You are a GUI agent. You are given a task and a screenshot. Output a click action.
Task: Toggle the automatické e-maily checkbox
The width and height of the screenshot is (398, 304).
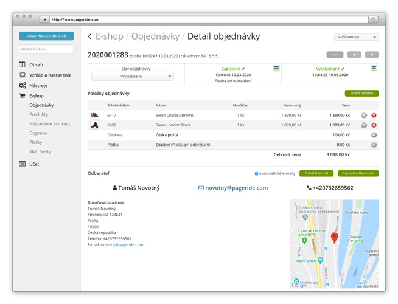click(256, 174)
